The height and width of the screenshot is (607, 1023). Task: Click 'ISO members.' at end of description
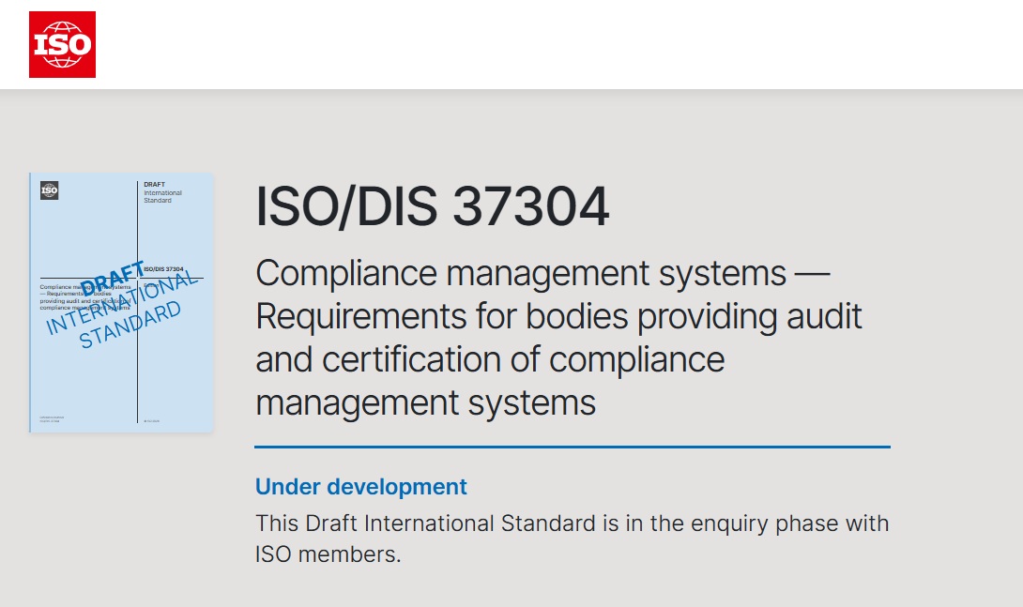tap(328, 554)
